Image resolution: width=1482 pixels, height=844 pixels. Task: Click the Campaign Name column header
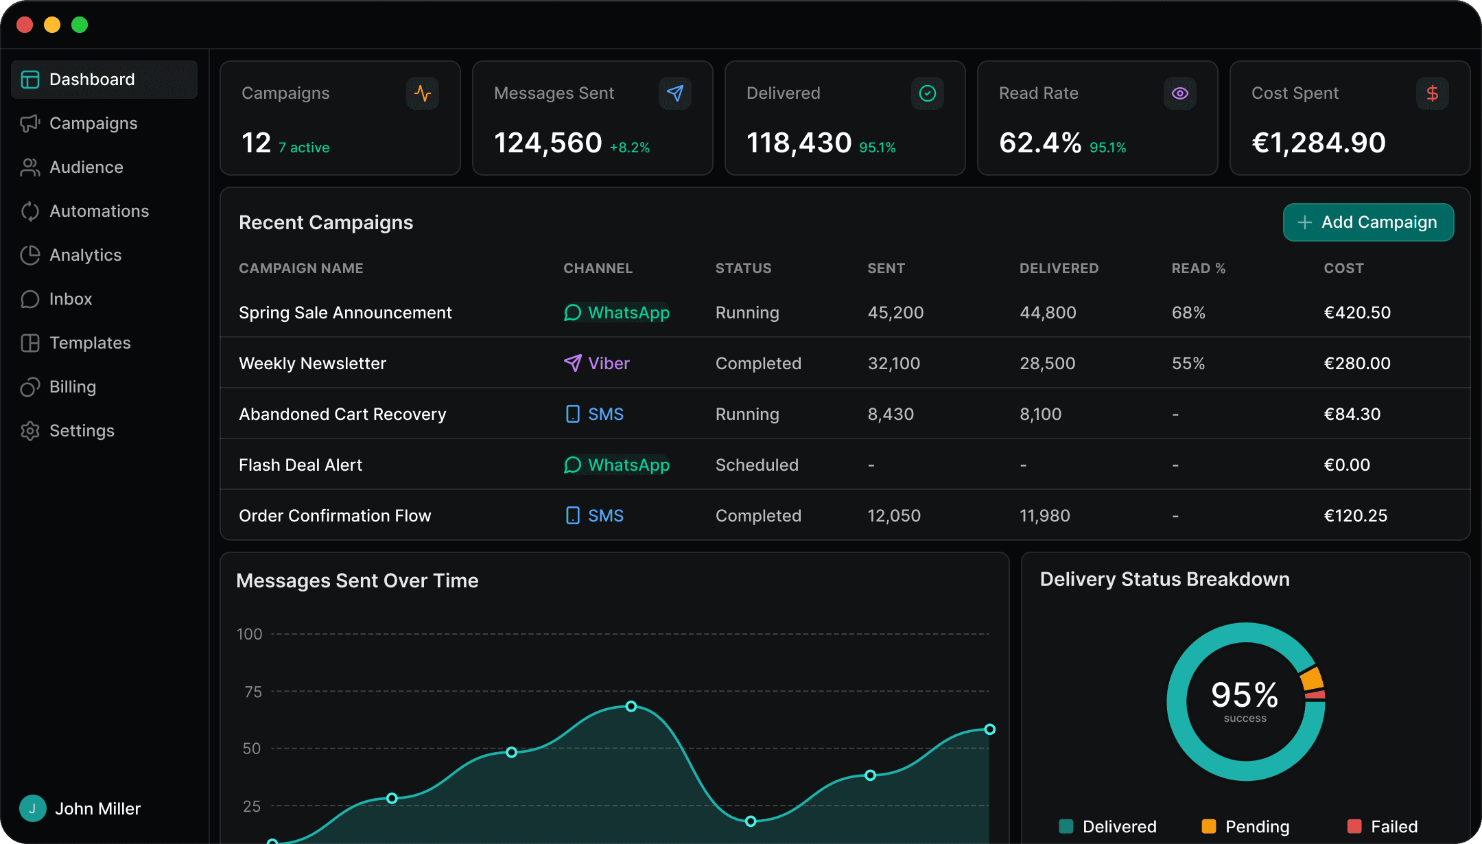point(301,268)
